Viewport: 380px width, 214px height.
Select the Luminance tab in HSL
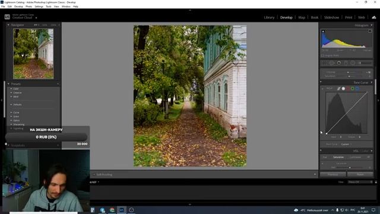[x=355, y=157]
